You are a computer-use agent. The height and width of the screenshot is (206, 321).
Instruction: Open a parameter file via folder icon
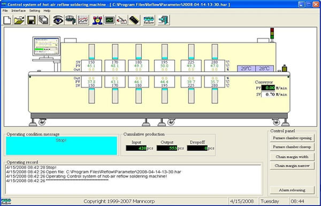[19, 20]
